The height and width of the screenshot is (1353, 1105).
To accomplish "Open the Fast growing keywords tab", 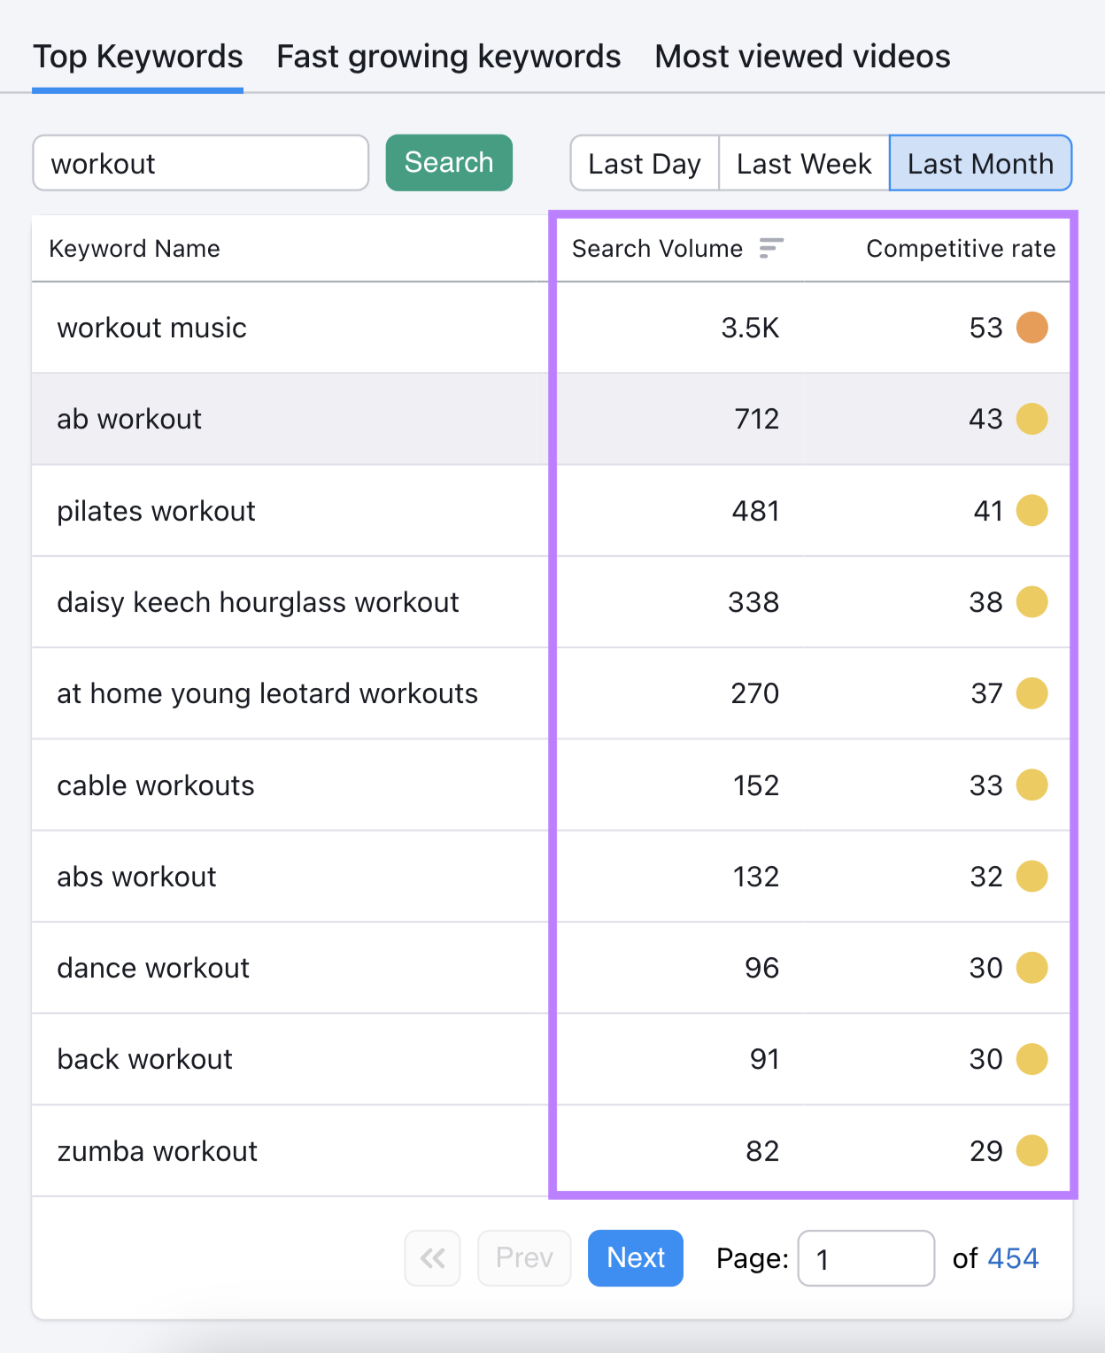I will pos(448,56).
